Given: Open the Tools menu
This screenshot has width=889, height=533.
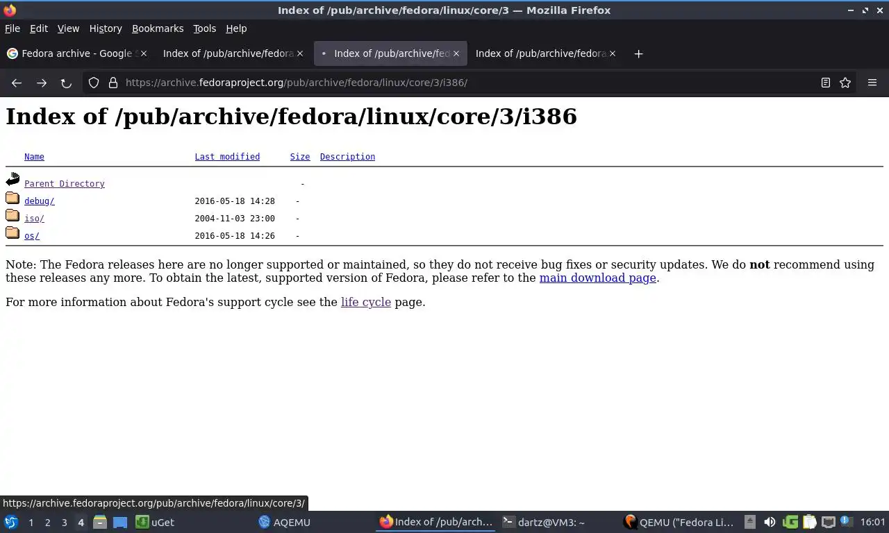Looking at the screenshot, I should (204, 28).
